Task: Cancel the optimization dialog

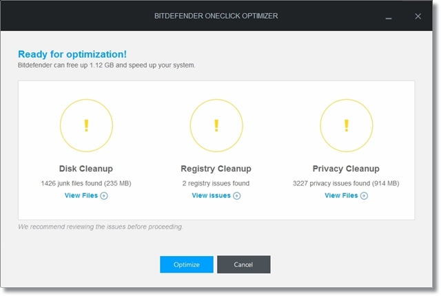Action: click(243, 264)
